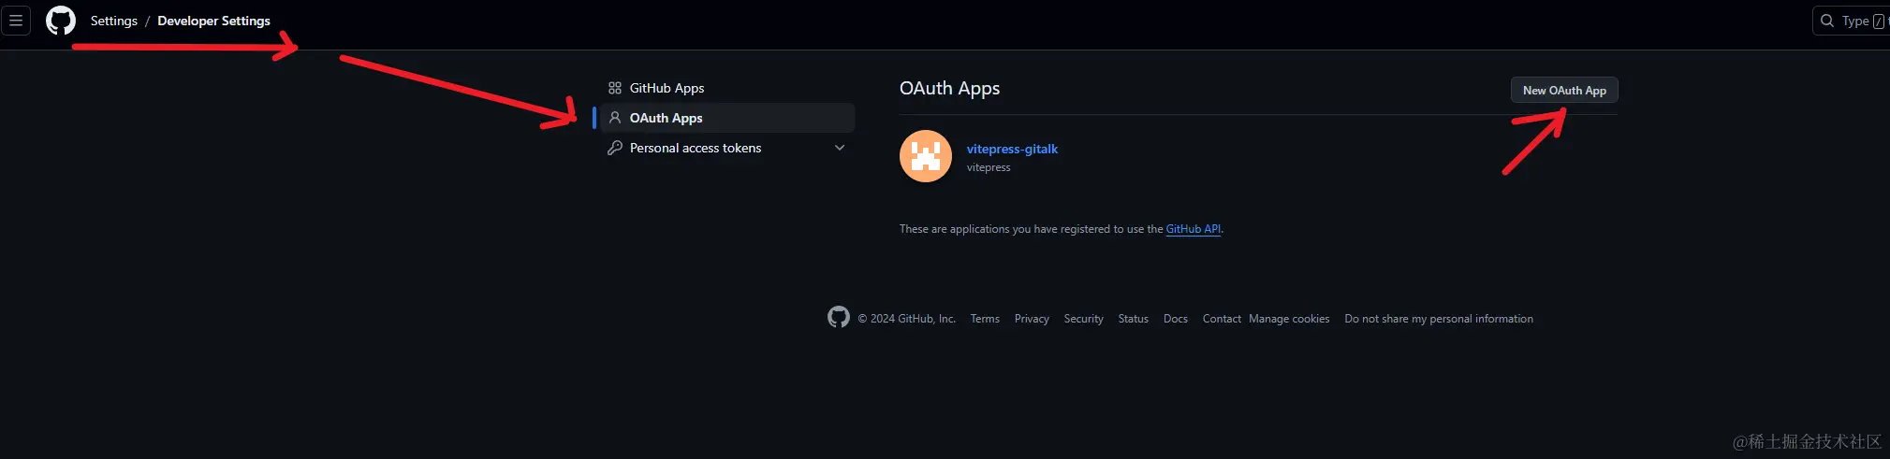Follow the GitHub API link

1193,229
